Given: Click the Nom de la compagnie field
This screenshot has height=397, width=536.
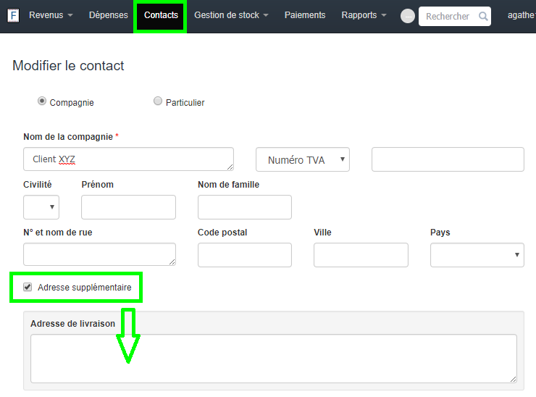Looking at the screenshot, I should coord(128,159).
